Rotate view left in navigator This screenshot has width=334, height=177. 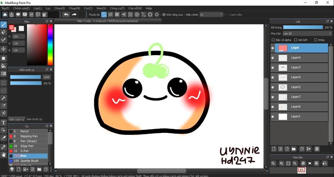(x=303, y=163)
